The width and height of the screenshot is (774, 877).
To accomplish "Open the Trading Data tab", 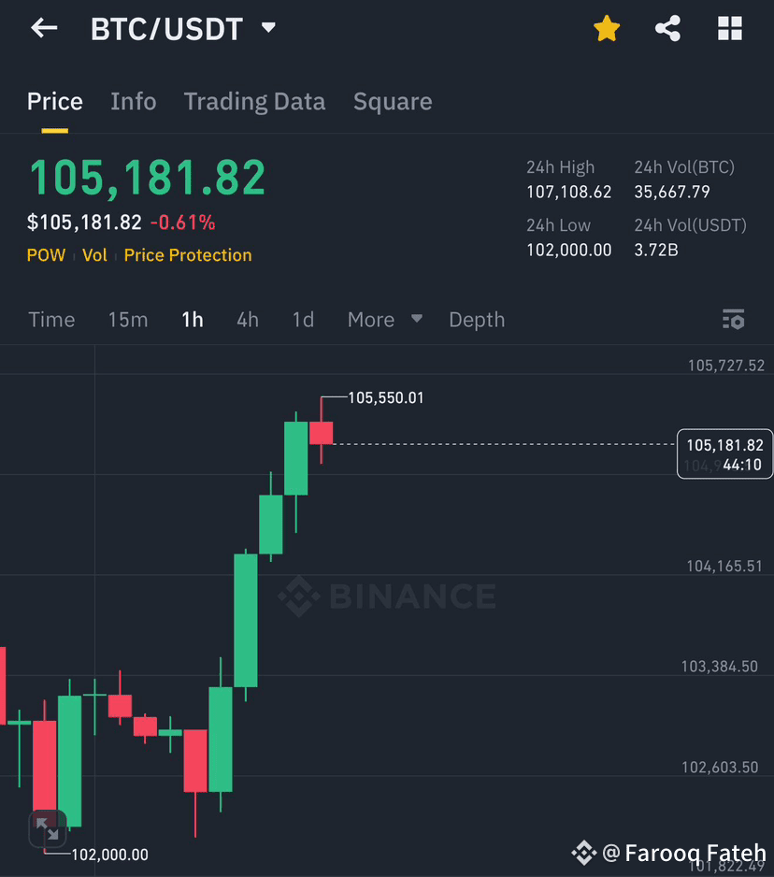I will point(254,102).
